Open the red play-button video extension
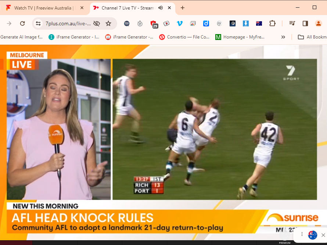Image resolution: width=327 pixels, height=245 pixels. tap(166, 23)
